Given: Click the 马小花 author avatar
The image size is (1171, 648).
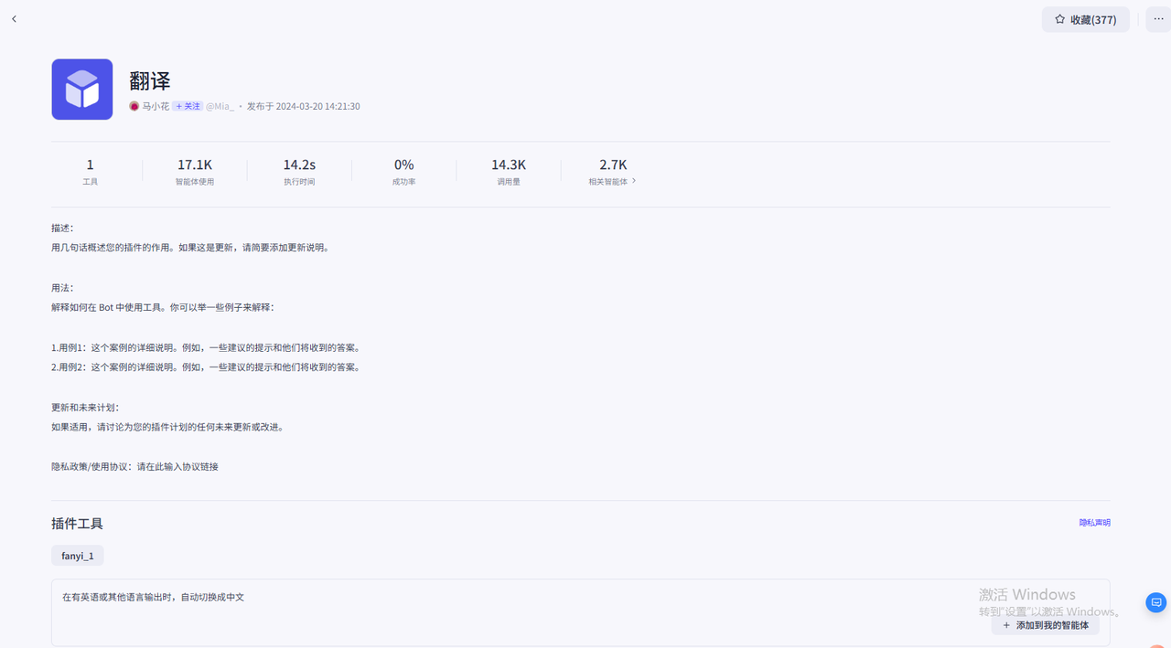Looking at the screenshot, I should click(134, 106).
